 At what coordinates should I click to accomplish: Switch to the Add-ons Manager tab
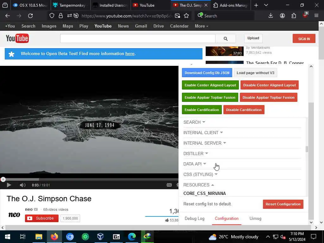pos(231,5)
